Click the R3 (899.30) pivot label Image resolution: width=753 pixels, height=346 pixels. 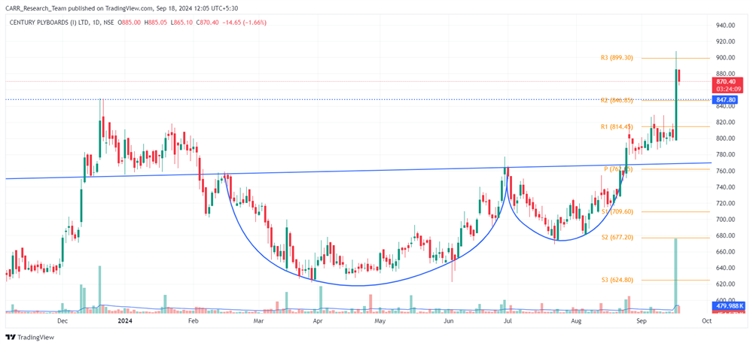tap(617, 58)
